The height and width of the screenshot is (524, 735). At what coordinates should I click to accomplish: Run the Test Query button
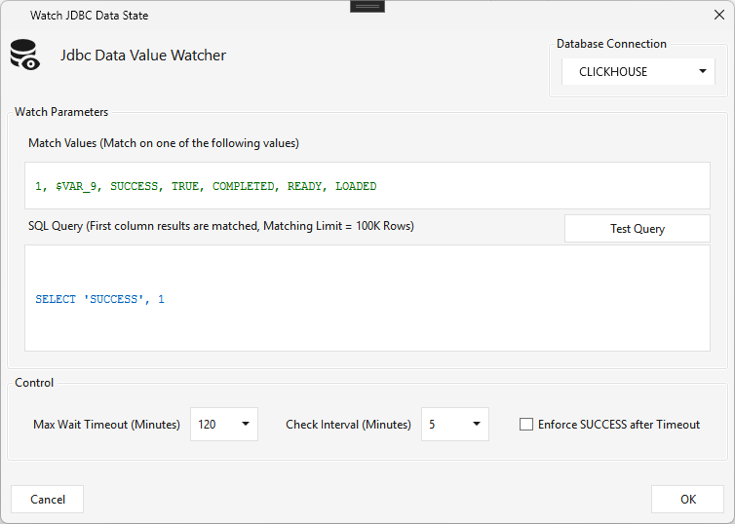637,229
